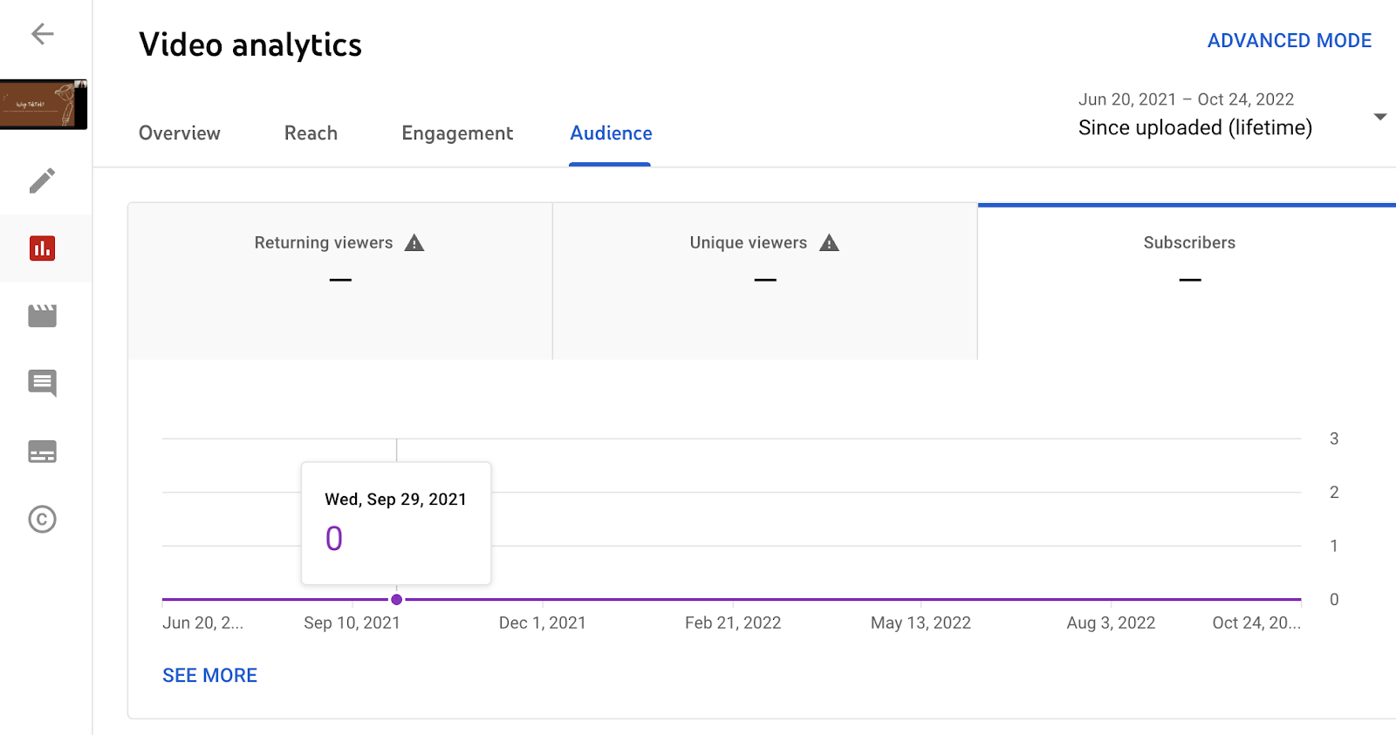The width and height of the screenshot is (1396, 735).
Task: Open video details pencil icon
Action: tap(42, 180)
